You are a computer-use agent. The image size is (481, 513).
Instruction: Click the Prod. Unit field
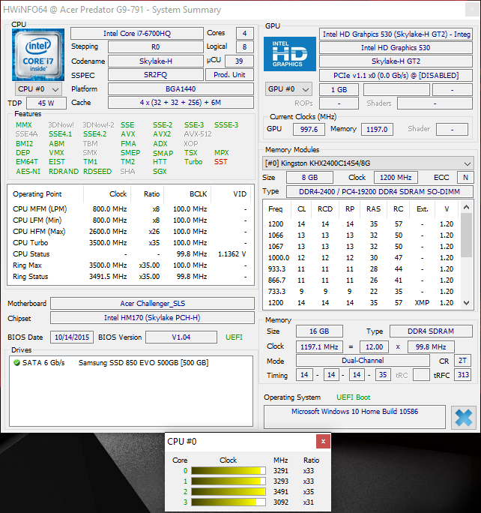[229, 75]
